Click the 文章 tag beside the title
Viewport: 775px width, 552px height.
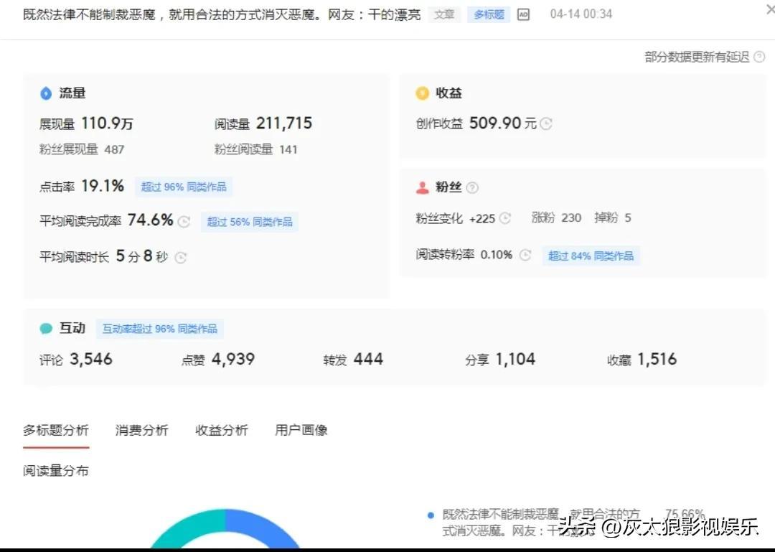coord(444,14)
